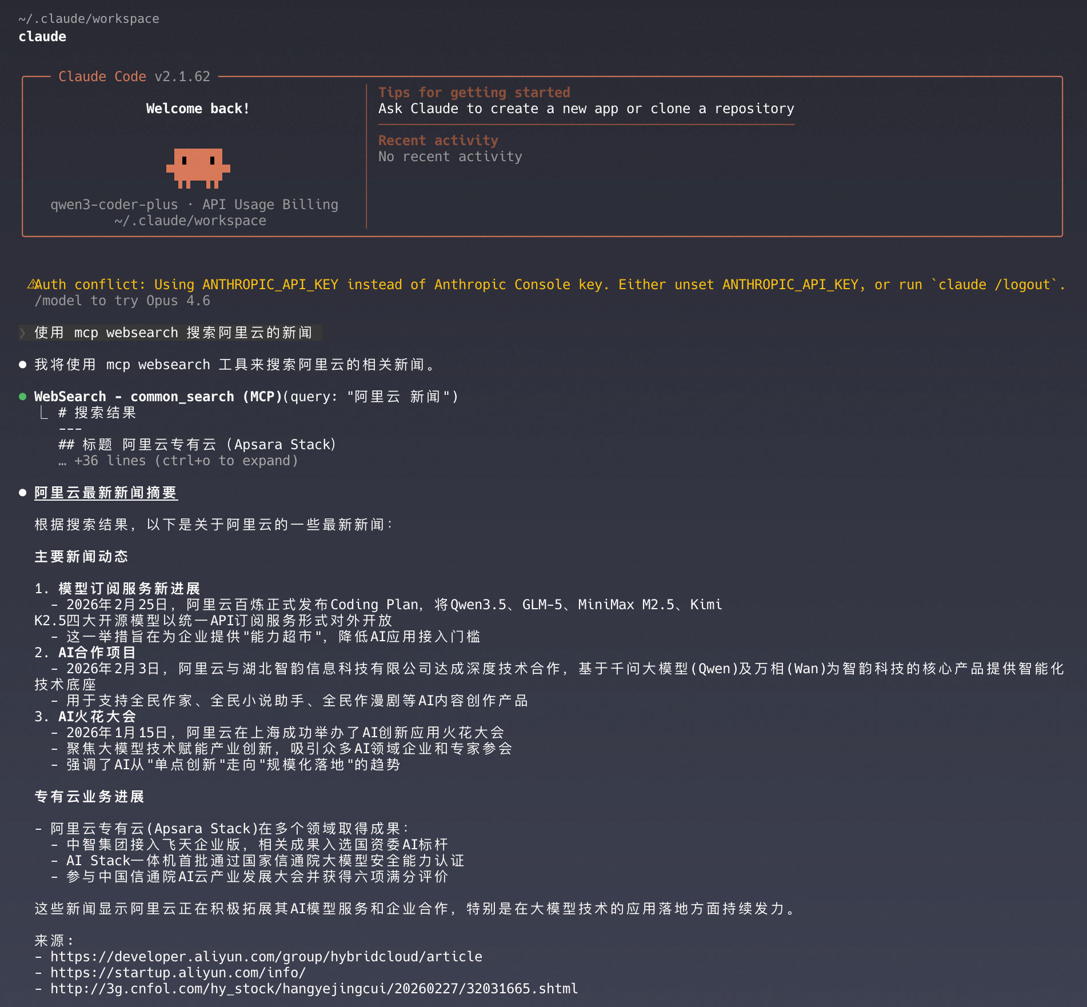Screen dimensions: 1087x1007
Task: Click the yellow warning icon before Auth conflict
Action: (32, 284)
